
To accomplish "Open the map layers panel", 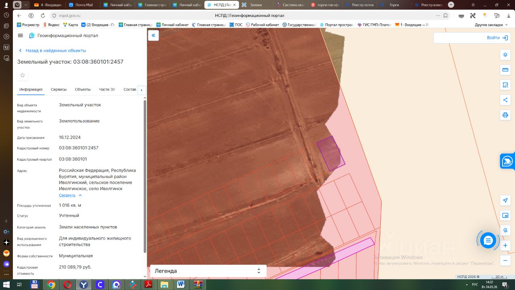I will click(x=505, y=55).
